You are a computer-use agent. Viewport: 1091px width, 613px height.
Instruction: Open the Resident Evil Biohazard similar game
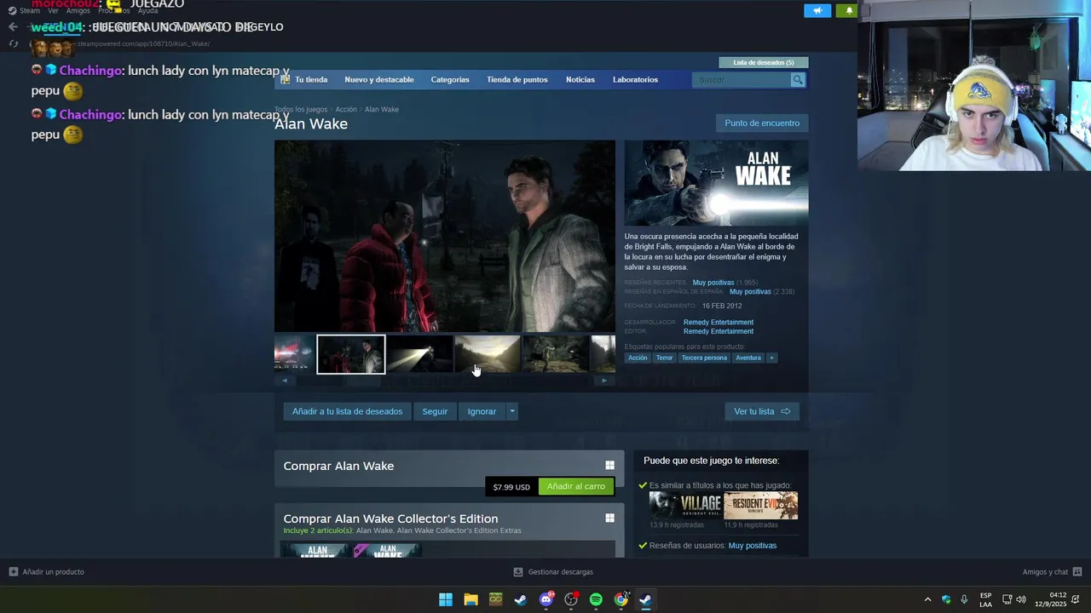pyautogui.click(x=761, y=506)
